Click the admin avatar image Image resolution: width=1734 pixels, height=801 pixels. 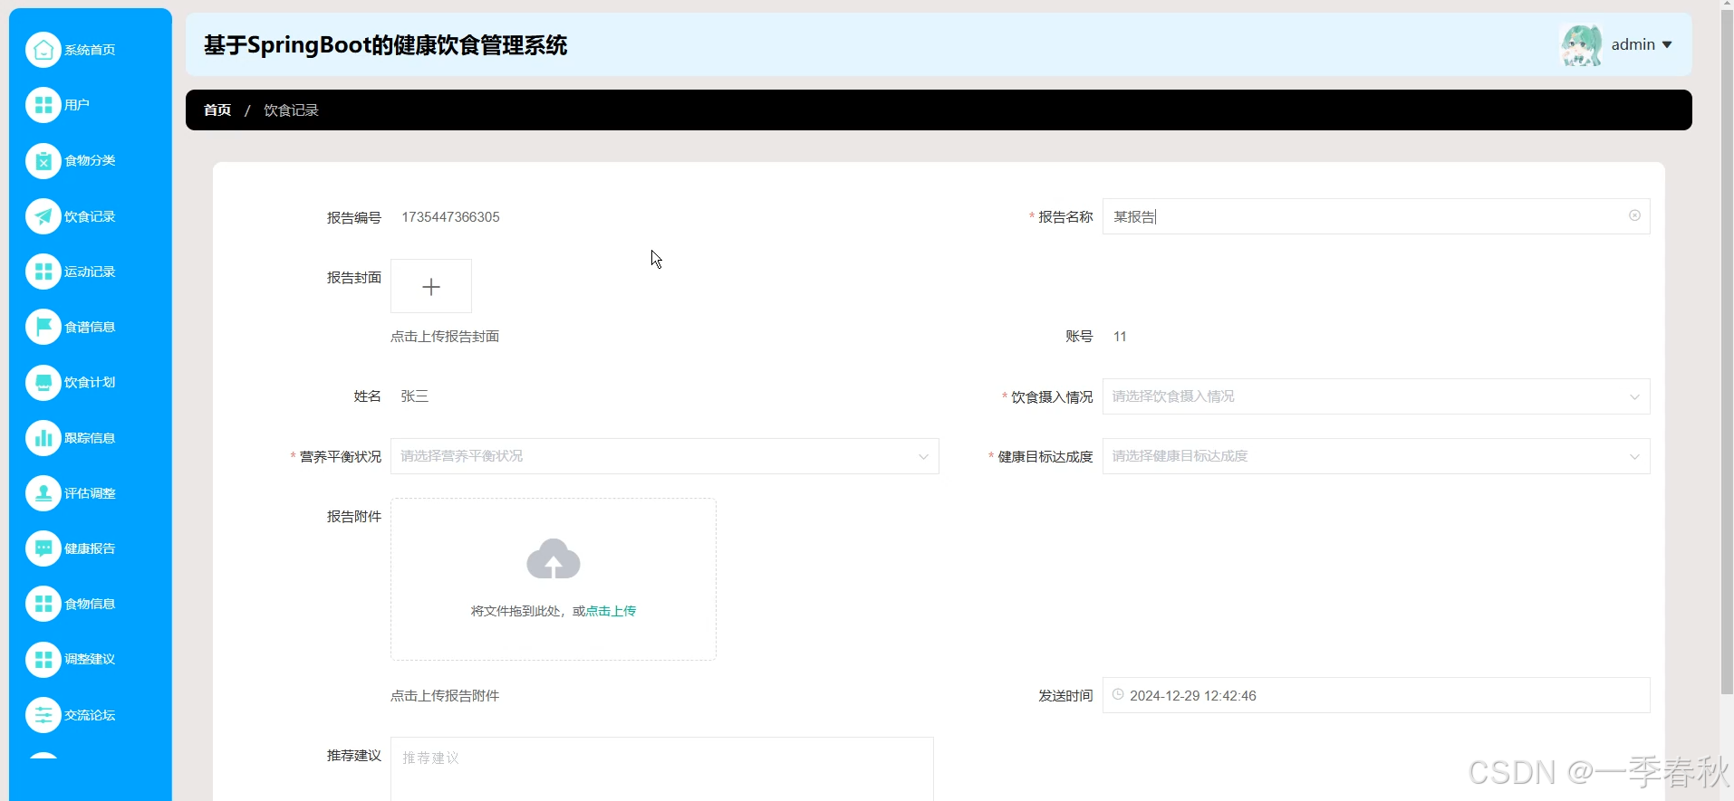point(1582,44)
